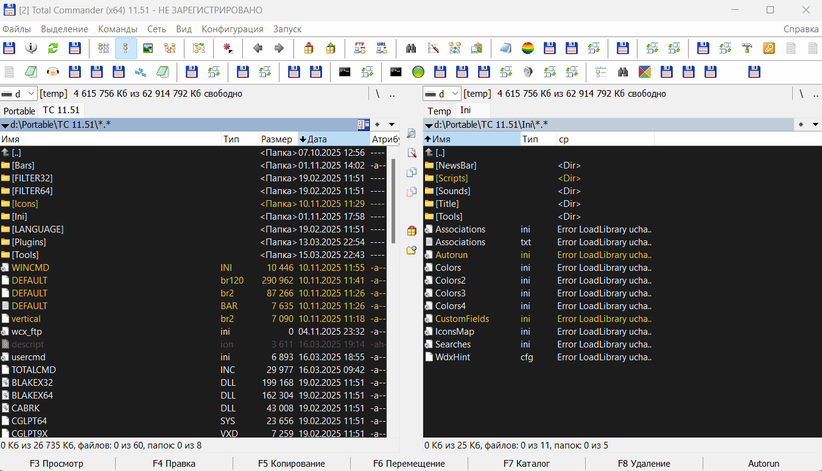Switch to the Portable tab
Viewport: 822px width, 471px height.
tap(19, 111)
